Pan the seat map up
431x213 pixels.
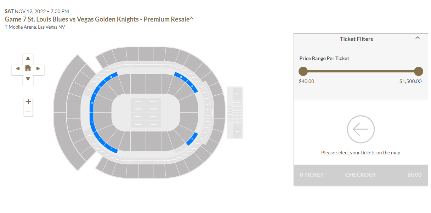(28, 58)
